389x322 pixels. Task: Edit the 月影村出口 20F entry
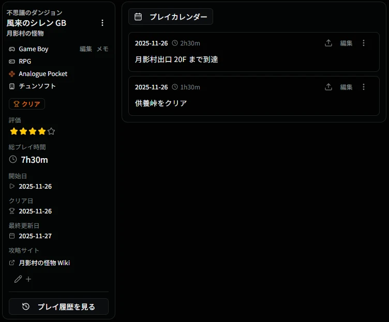[346, 43]
